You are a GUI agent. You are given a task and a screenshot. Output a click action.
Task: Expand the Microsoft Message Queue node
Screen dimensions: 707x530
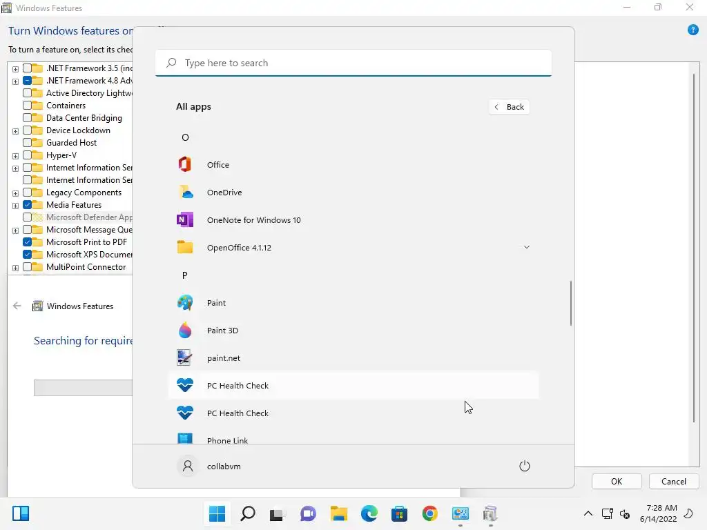[x=15, y=230]
